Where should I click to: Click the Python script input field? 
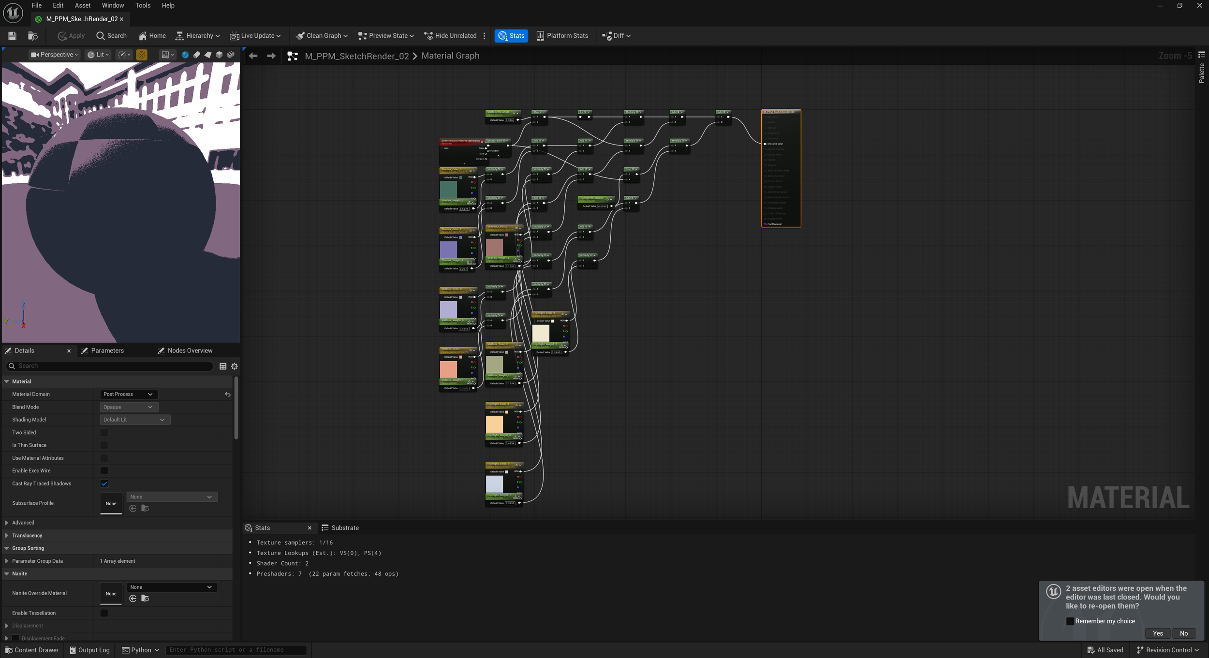click(236, 650)
